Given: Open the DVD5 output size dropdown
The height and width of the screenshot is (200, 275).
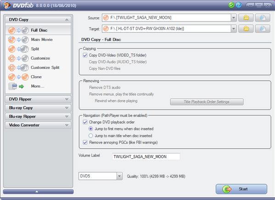Looking at the screenshot, I should (119, 176).
